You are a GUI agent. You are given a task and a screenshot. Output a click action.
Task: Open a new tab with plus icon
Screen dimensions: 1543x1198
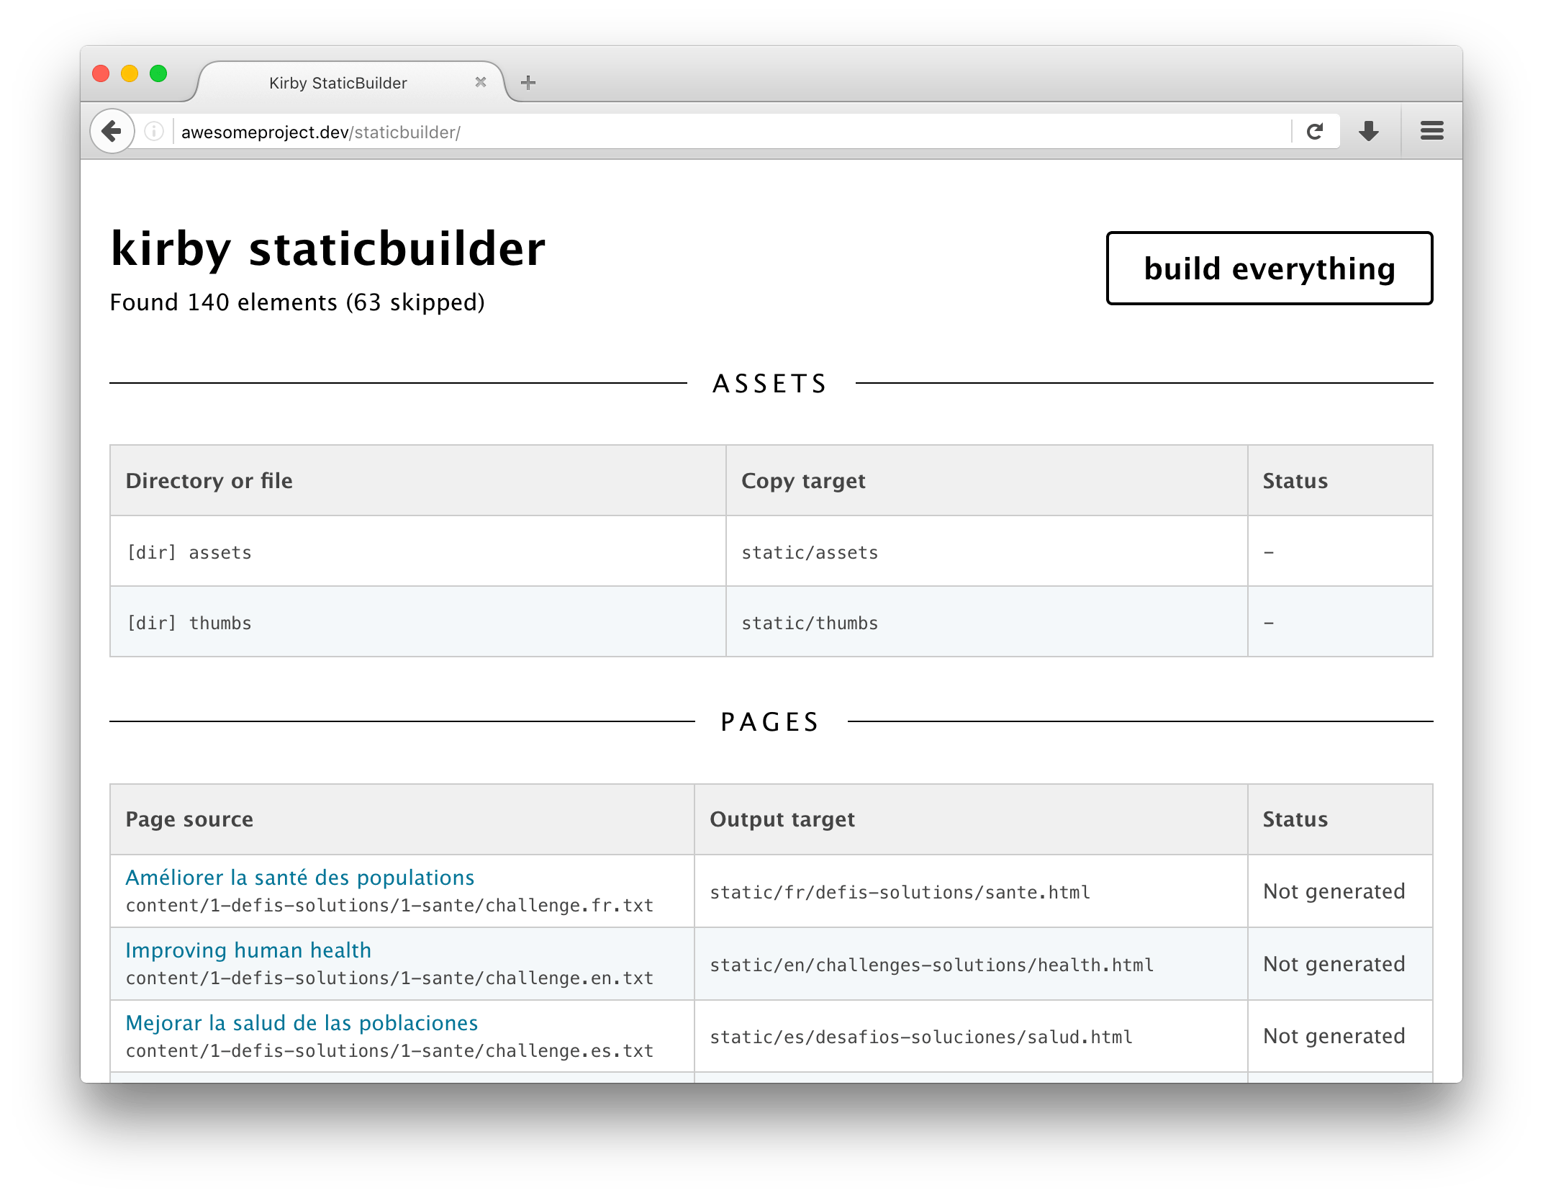528,83
